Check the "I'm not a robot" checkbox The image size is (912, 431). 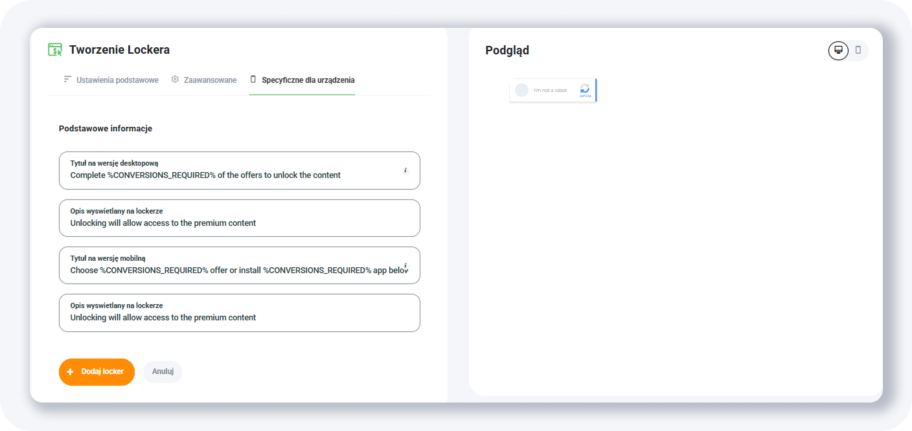521,91
